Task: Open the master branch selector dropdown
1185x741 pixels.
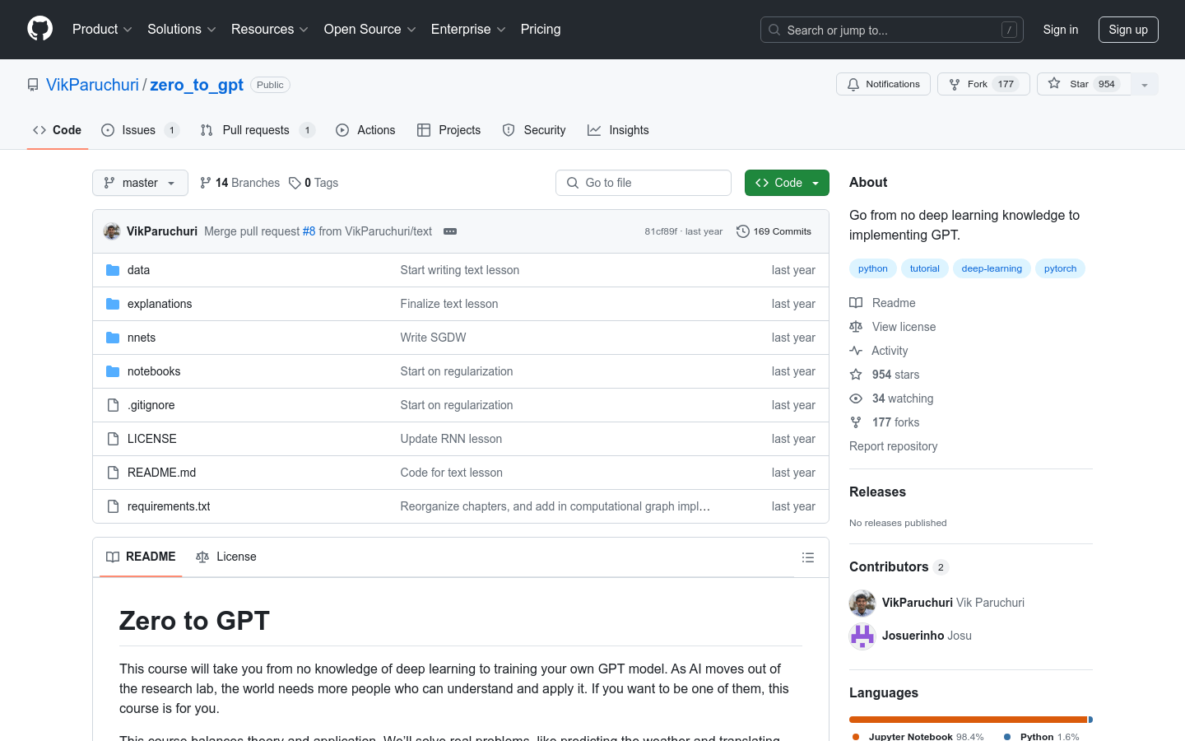Action: tap(140, 183)
